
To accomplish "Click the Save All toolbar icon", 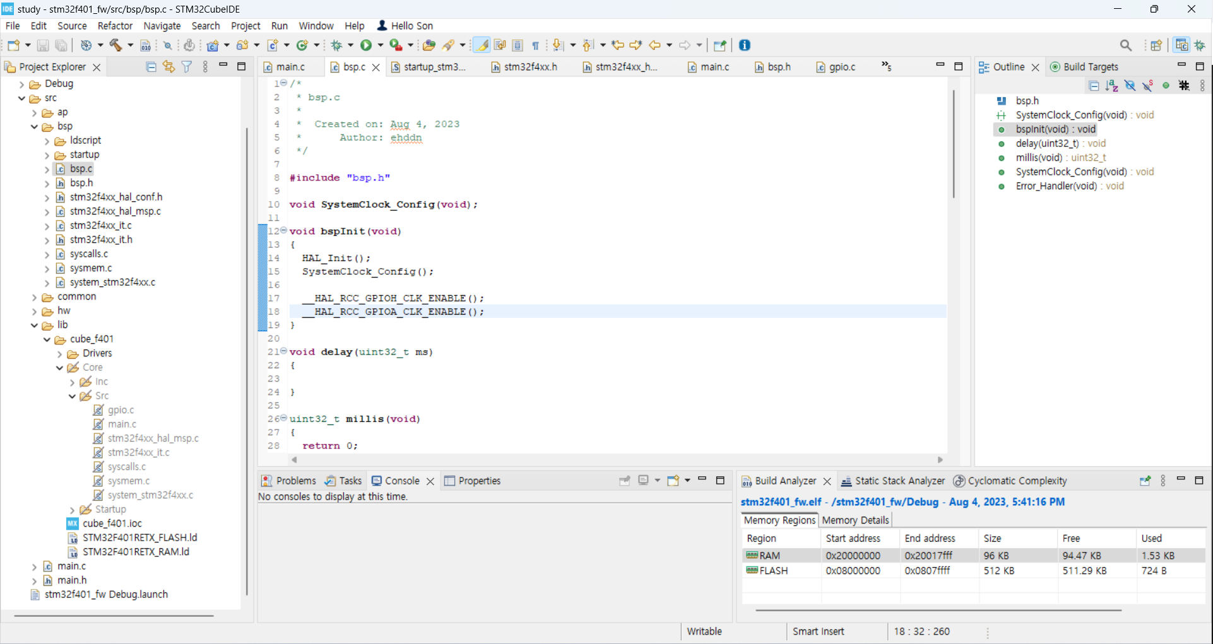I will click(x=61, y=45).
